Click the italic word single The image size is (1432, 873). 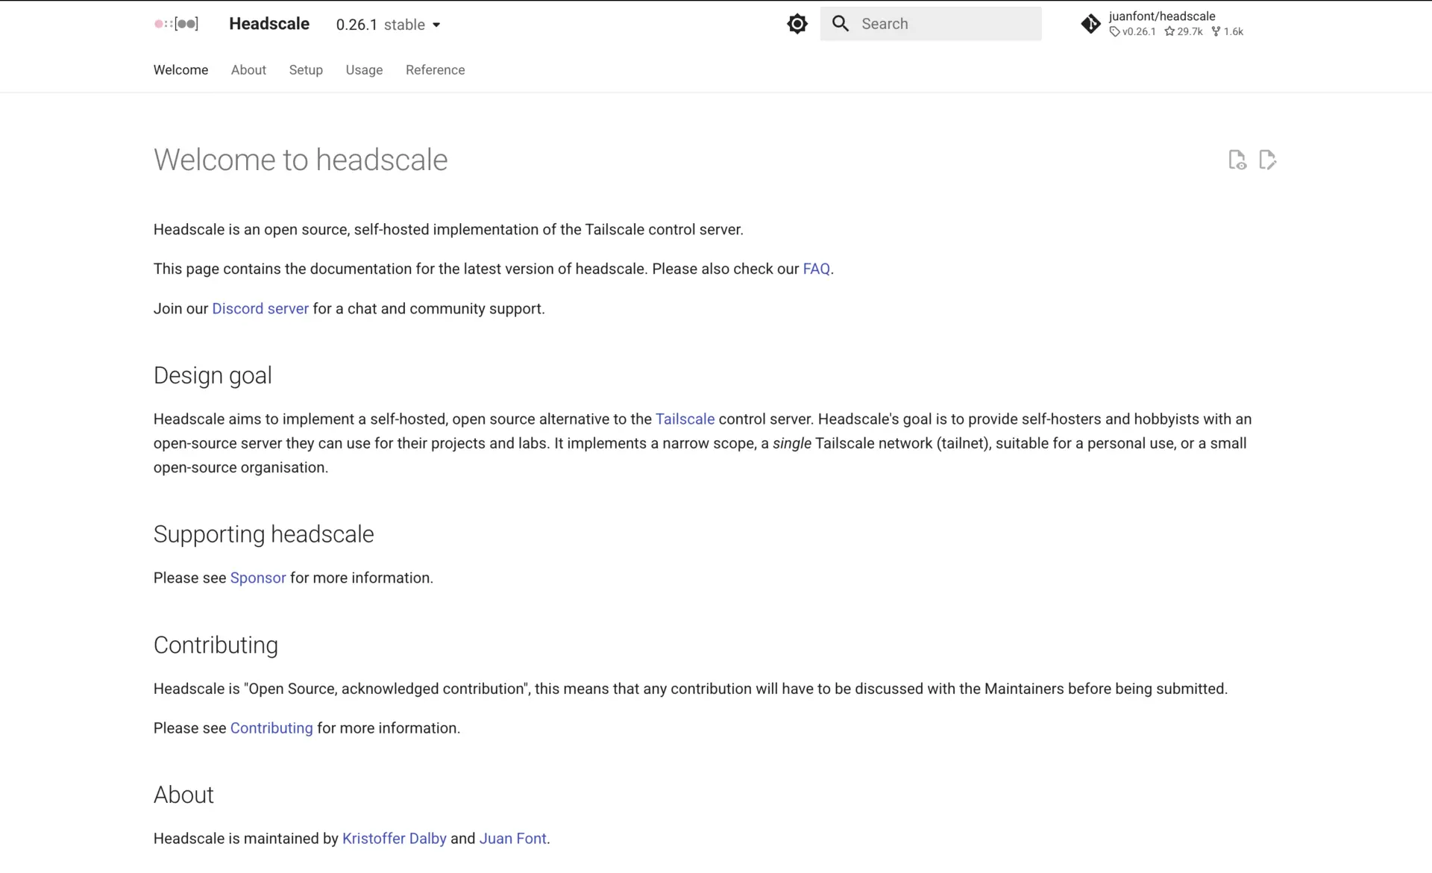[792, 444]
